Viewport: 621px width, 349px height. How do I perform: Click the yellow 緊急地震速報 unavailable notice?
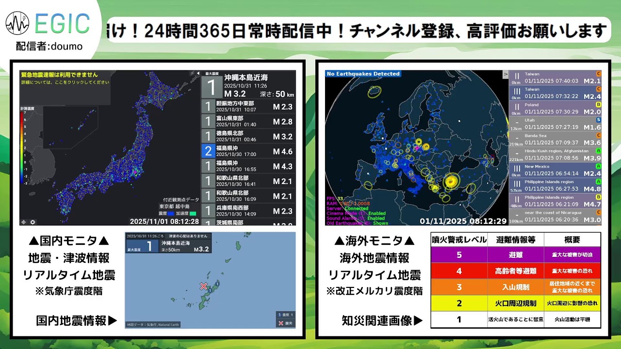(59, 75)
